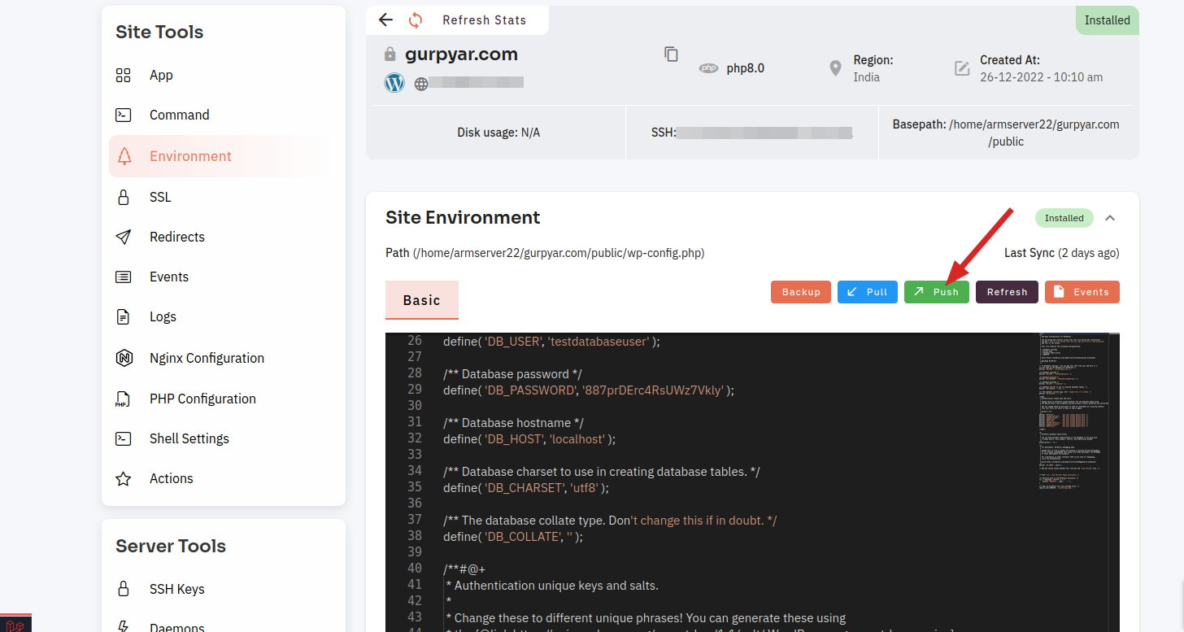Image resolution: width=1184 pixels, height=632 pixels.
Task: Copy the site name using the copy icon
Action: 671,54
